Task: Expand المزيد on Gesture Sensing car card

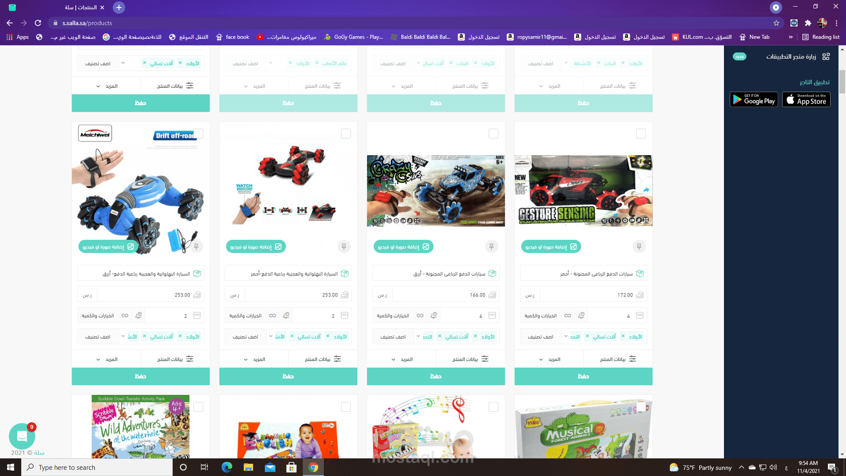Action: 549,359
